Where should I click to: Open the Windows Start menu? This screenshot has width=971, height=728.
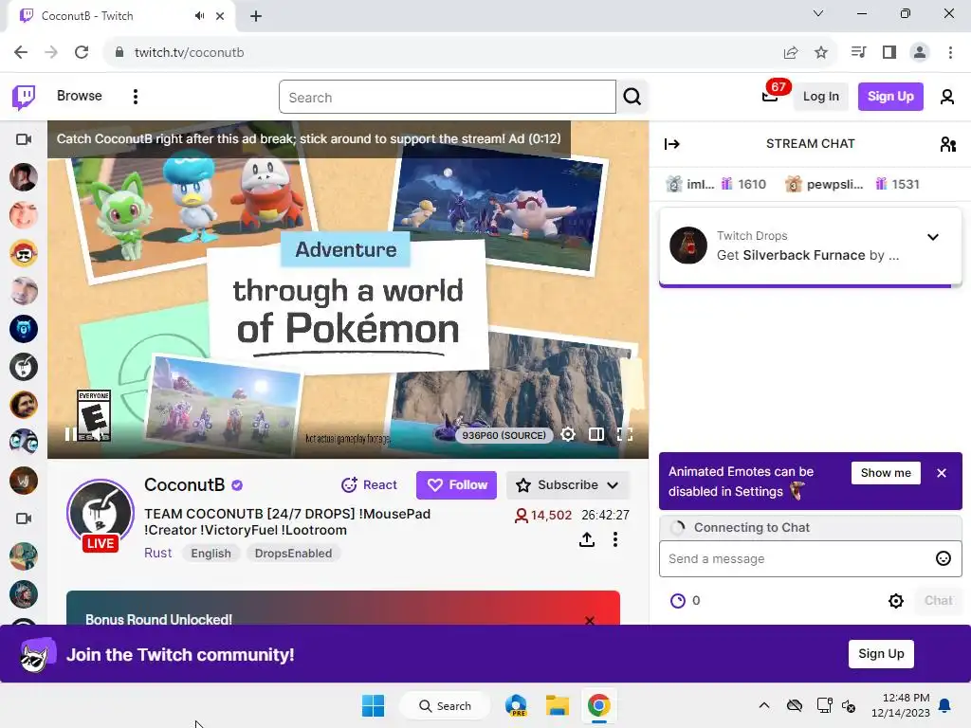coord(373,705)
